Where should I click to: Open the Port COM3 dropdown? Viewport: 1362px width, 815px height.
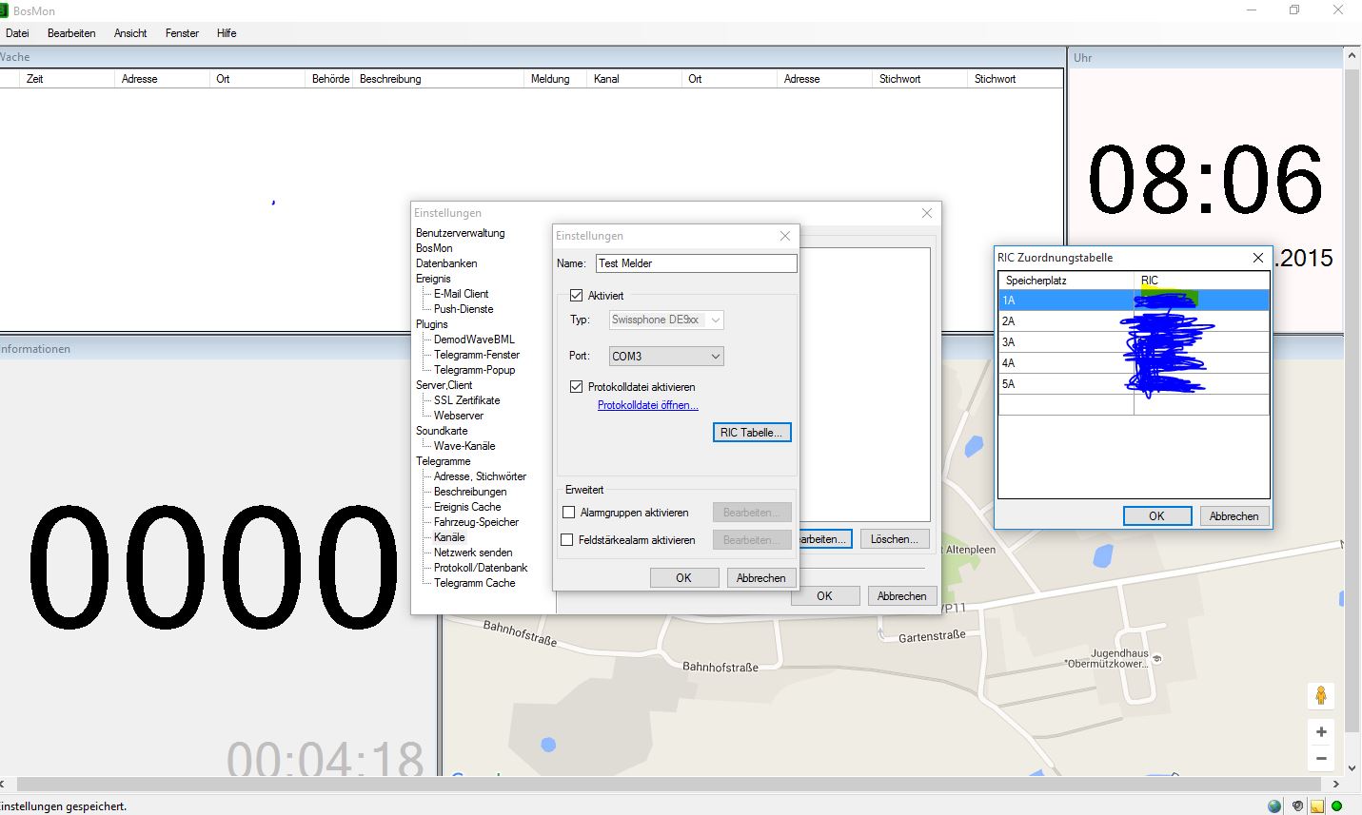[x=666, y=357]
